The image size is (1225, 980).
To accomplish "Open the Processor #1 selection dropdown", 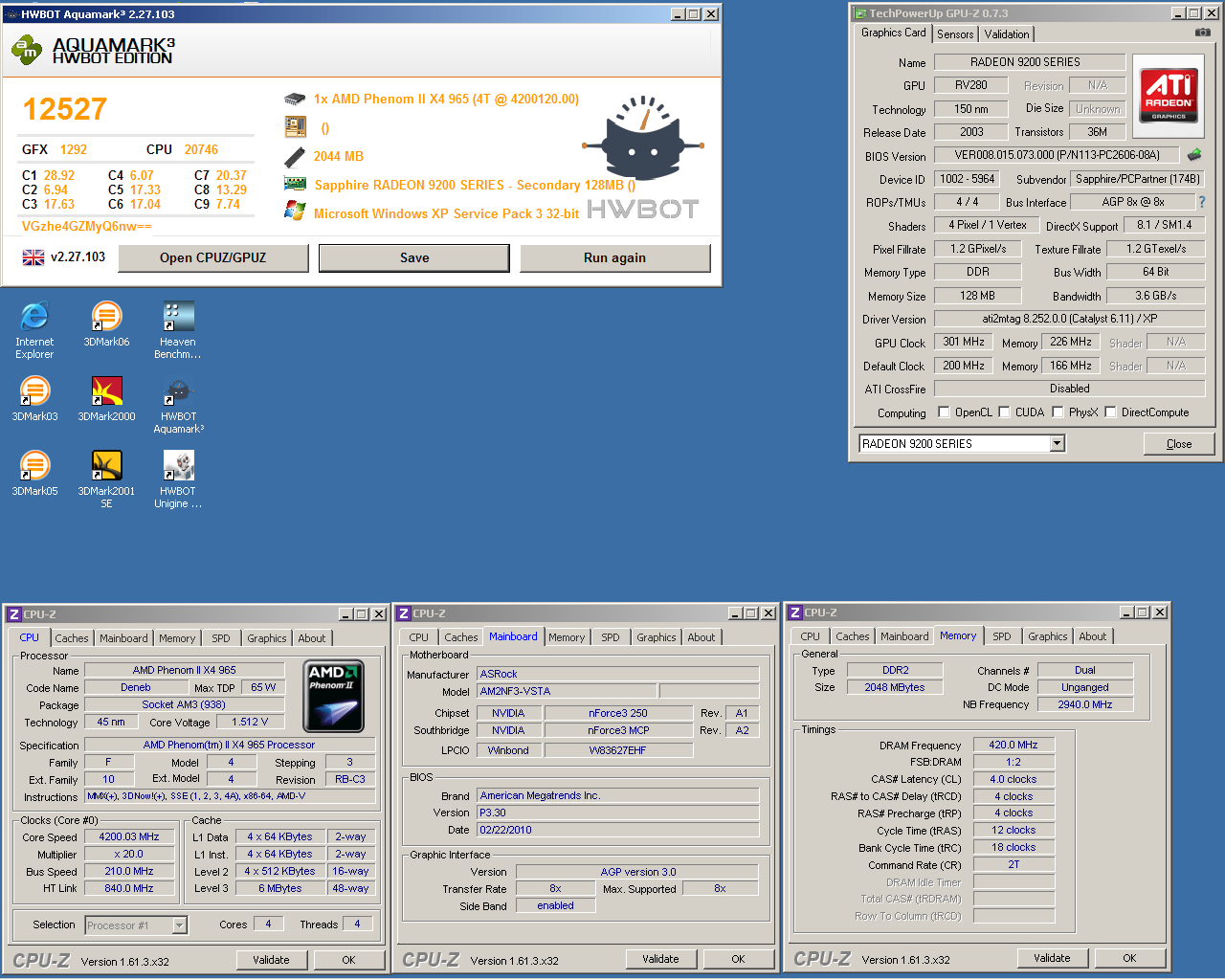I will point(179,925).
